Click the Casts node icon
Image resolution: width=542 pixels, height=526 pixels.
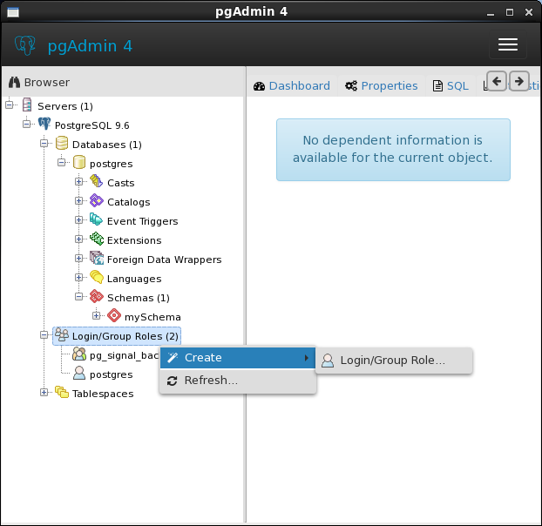(96, 181)
